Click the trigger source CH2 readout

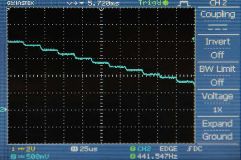click(x=143, y=149)
